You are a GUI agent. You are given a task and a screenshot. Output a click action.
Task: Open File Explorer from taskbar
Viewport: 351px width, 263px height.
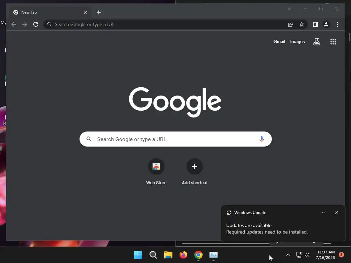(x=168, y=255)
